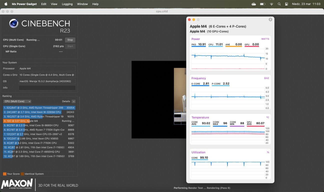Click the CORE utilization value 99.10
The width and height of the screenshot is (324, 192).
pos(204,158)
